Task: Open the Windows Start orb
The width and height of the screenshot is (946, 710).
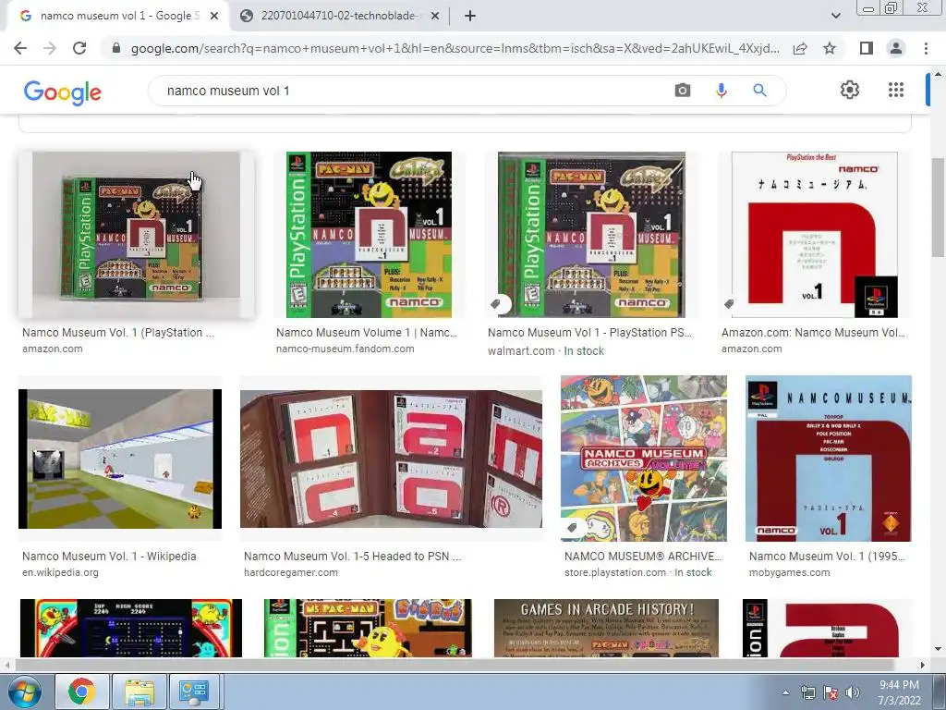Action: 25,692
